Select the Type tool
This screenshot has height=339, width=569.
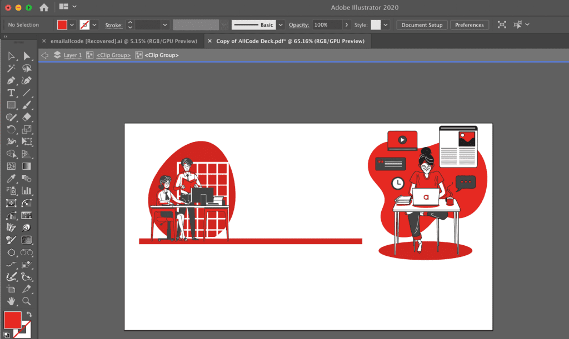point(11,93)
